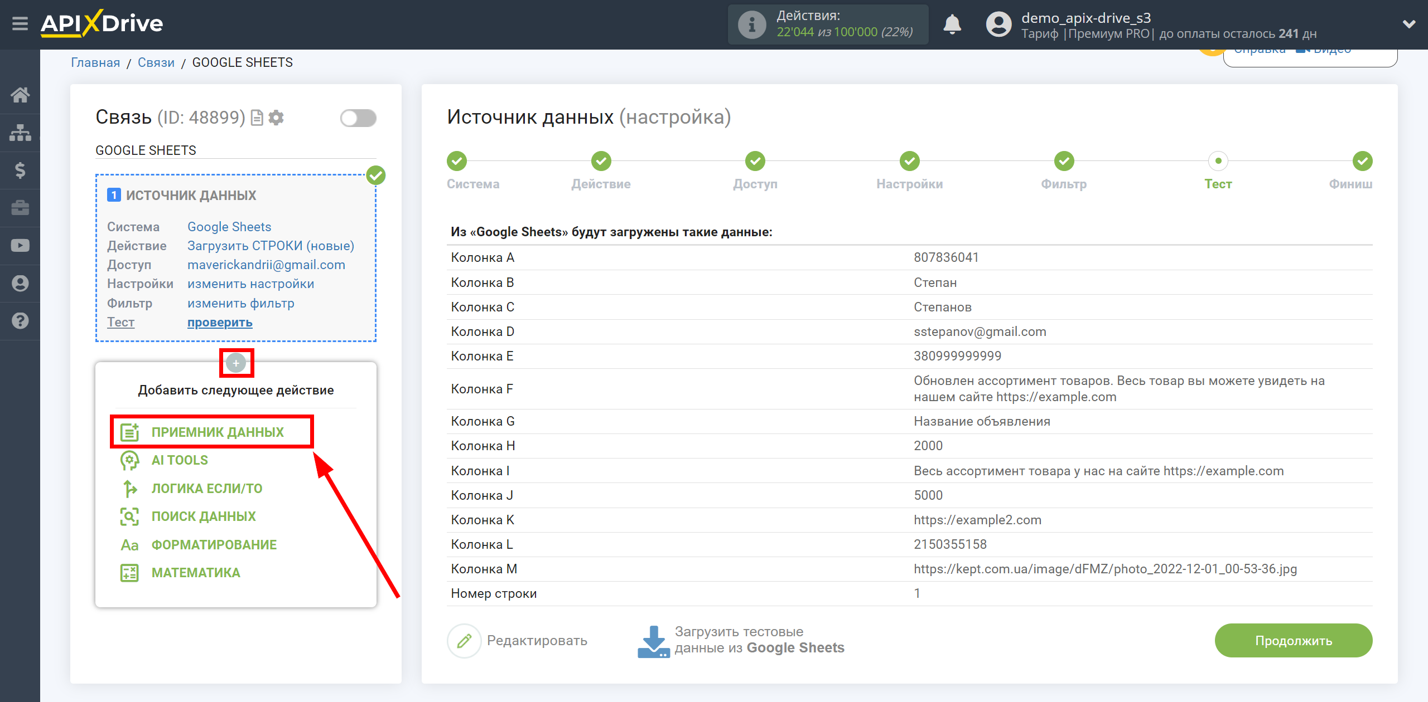Screen dimensions: 1428x702
Task: Click the Номер строки label
Action: [x=494, y=593]
